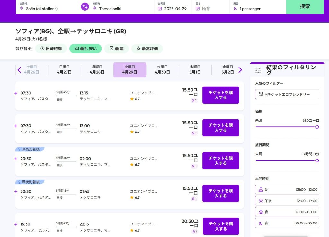Click the location pin icon beside Sofia
This screenshot has height=237, width=329.
point(22,8)
